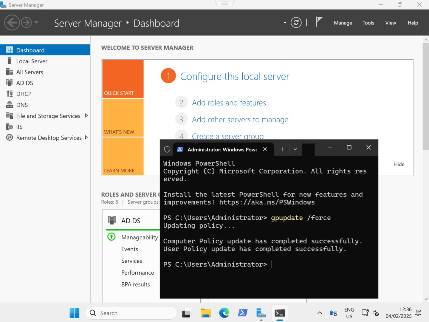Click the Remote Desktop Services icon
Screen dimensions: 429x322
10,137
